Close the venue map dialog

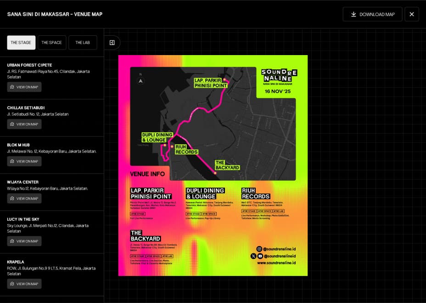pyautogui.click(x=412, y=14)
